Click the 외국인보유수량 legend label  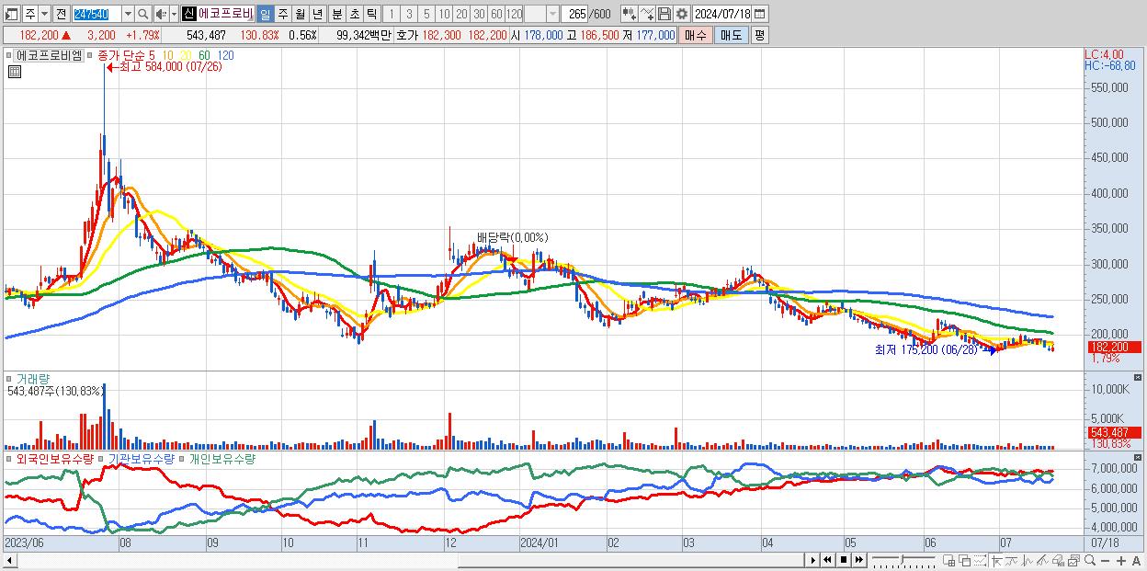point(54,458)
